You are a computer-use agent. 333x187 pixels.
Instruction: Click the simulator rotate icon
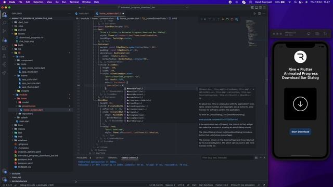[x=325, y=34]
